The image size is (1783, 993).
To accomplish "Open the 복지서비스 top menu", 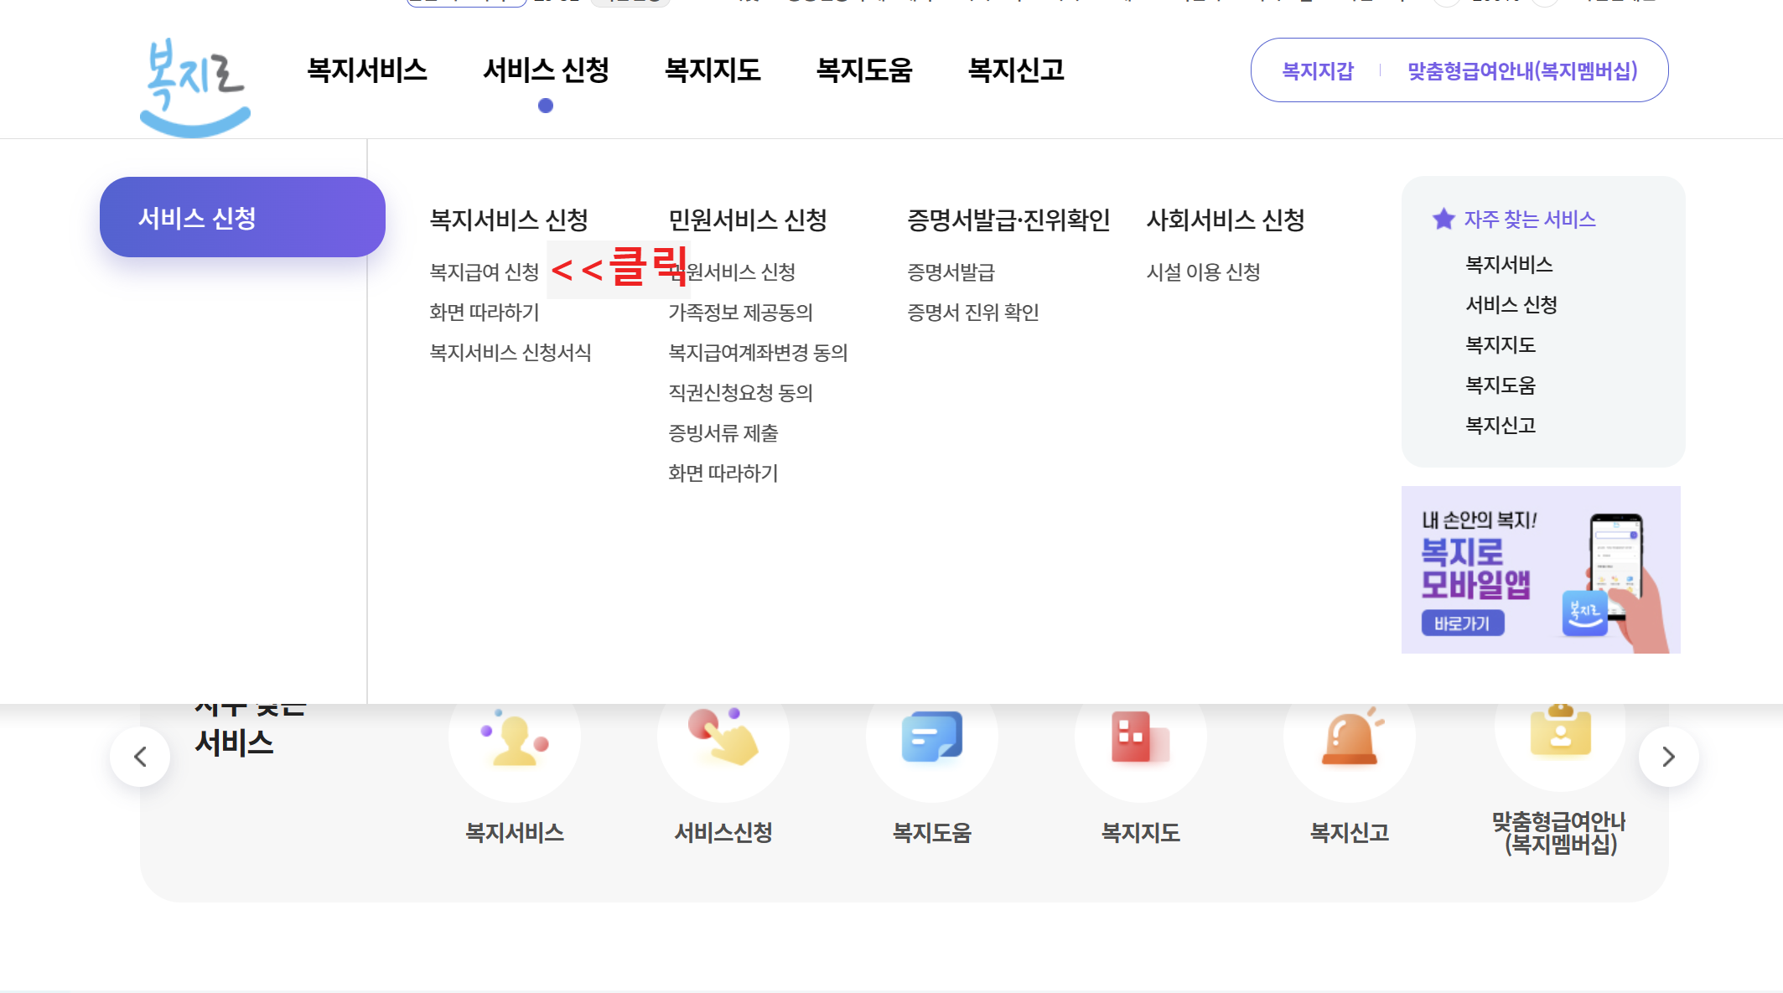I will [367, 70].
